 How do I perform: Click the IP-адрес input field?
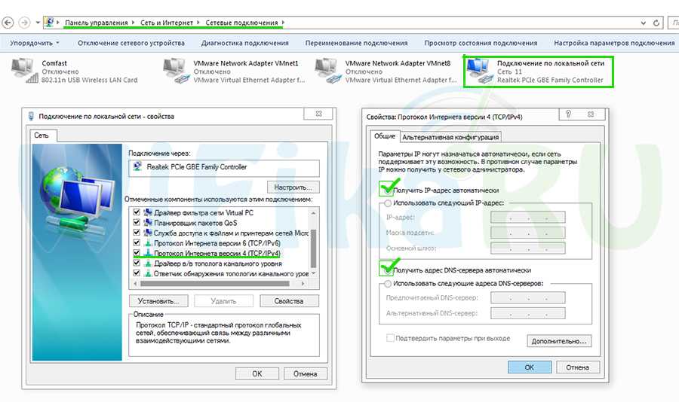(527, 218)
